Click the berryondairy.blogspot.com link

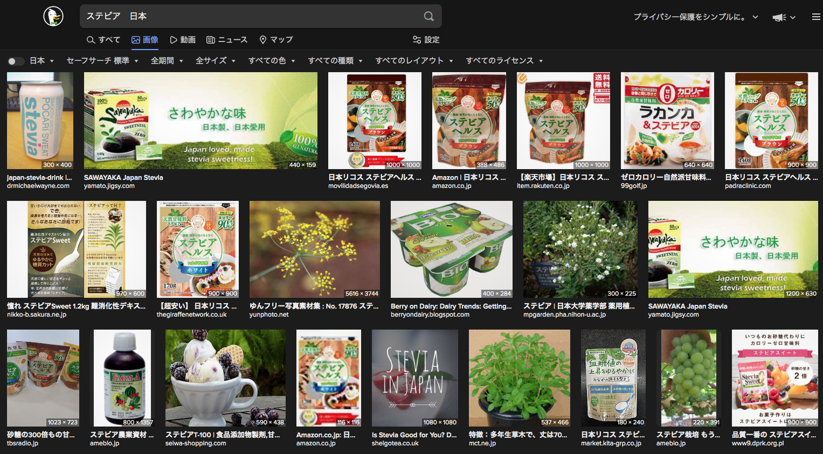pyautogui.click(x=430, y=315)
